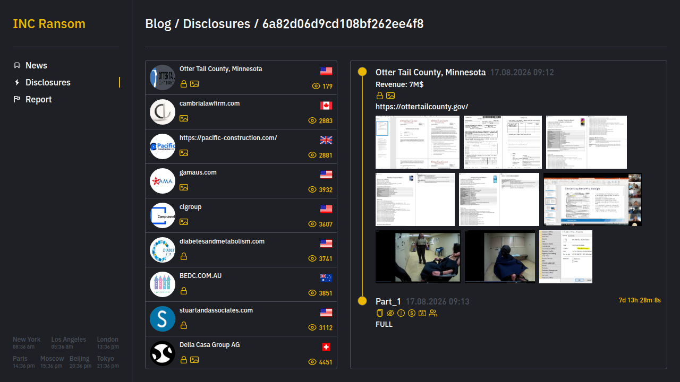Click the UK flag on pacific-construction row
The image size is (680, 382).
pos(326,140)
